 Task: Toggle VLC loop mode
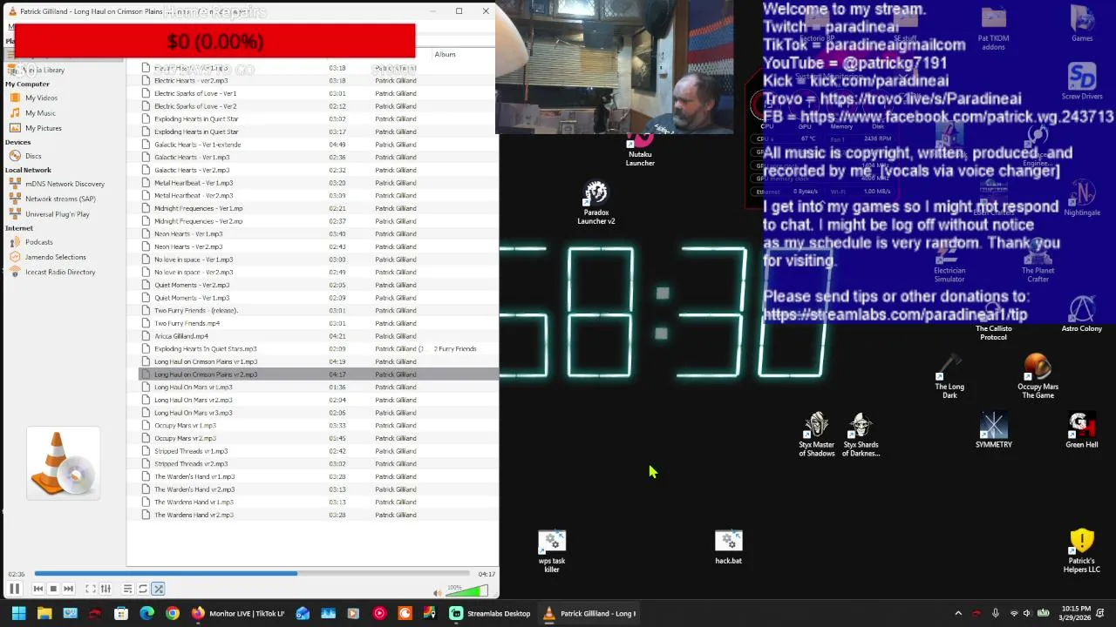[x=143, y=589]
